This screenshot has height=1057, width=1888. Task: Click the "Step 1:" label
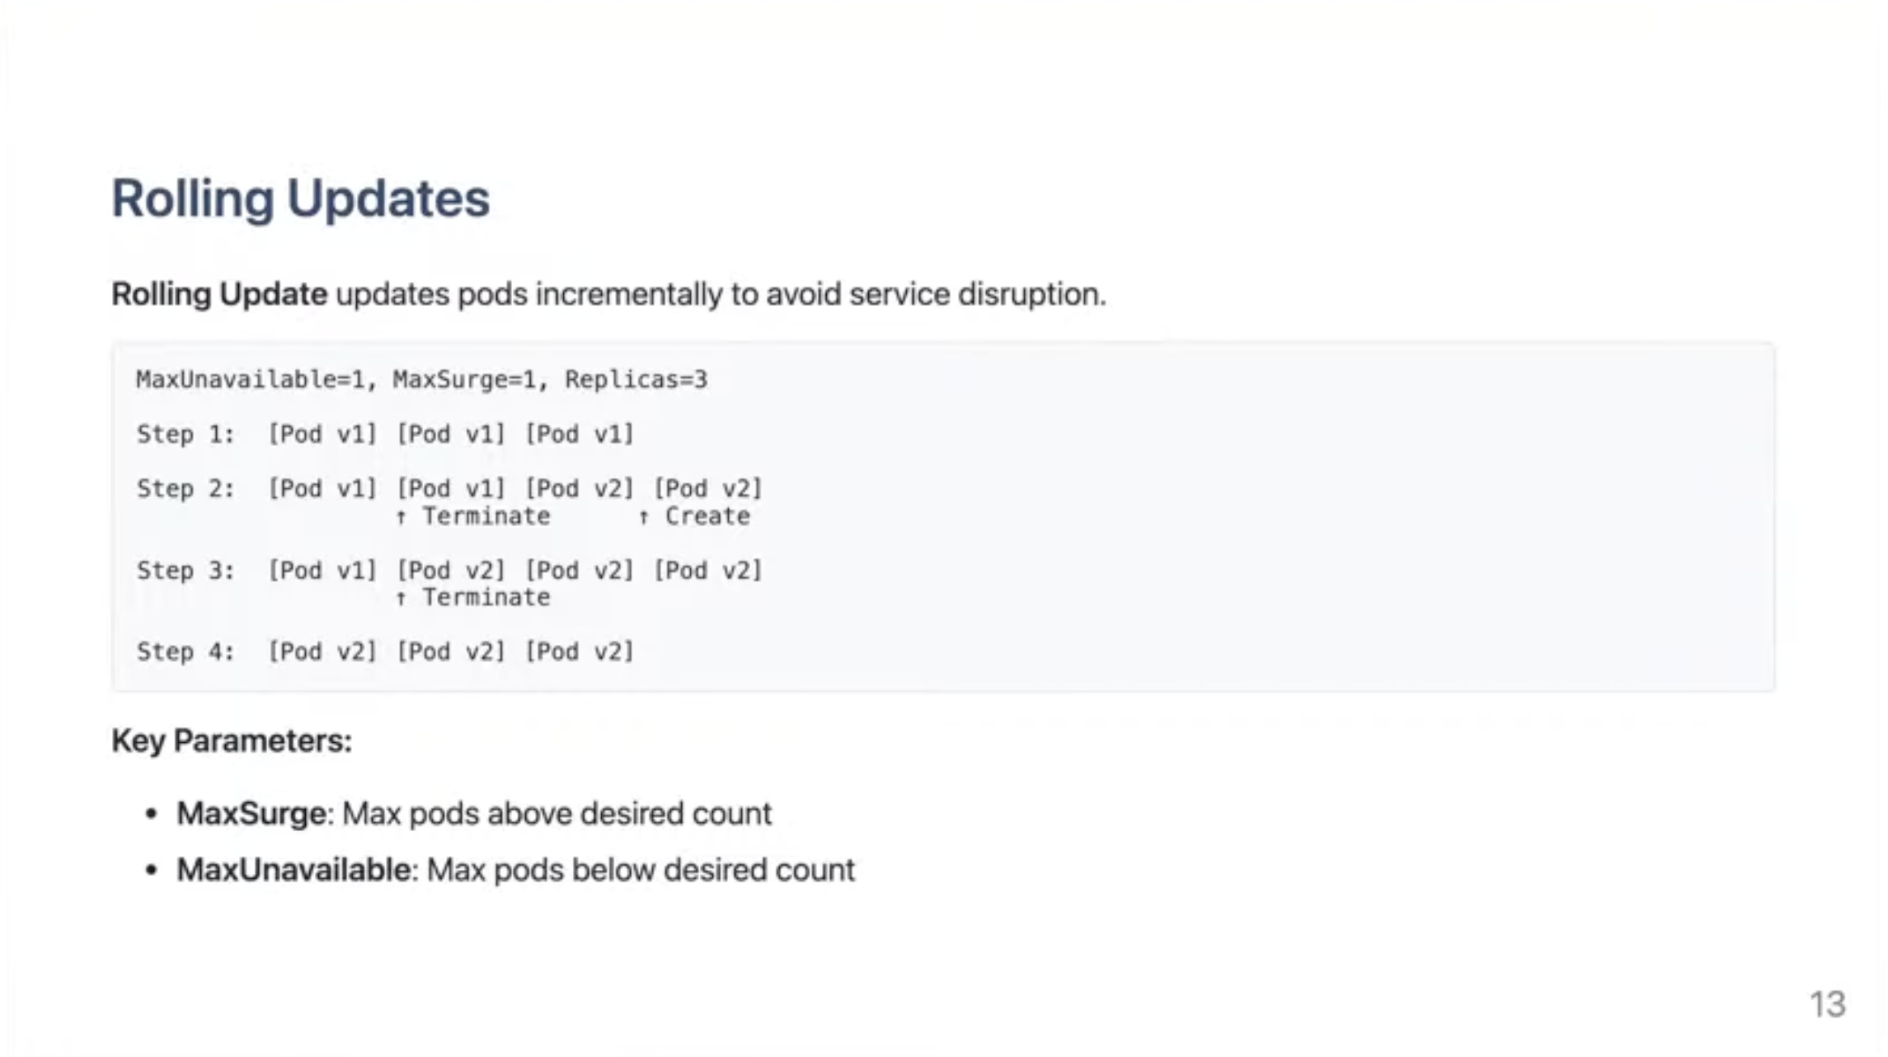point(186,434)
